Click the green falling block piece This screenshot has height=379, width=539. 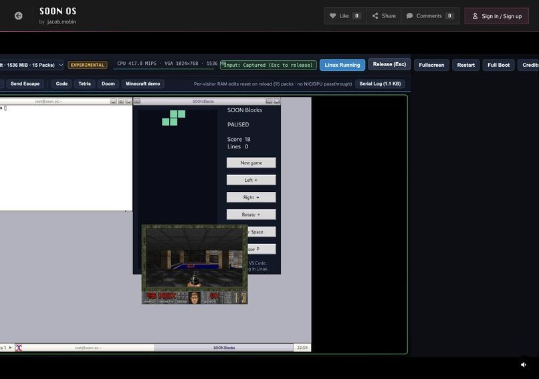174,118
